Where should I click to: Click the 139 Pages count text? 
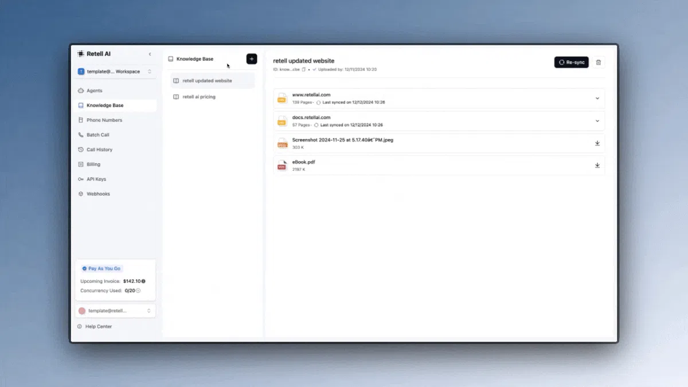[x=302, y=102]
